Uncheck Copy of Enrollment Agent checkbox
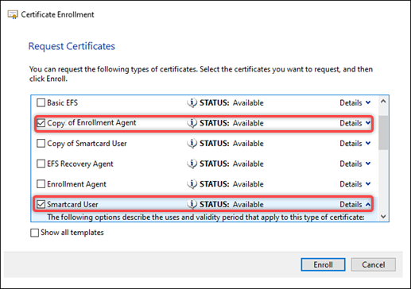 coord(41,123)
